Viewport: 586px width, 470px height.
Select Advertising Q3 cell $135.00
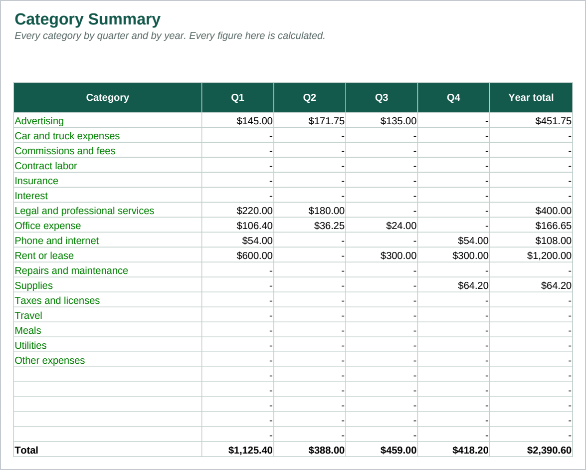[x=382, y=120]
